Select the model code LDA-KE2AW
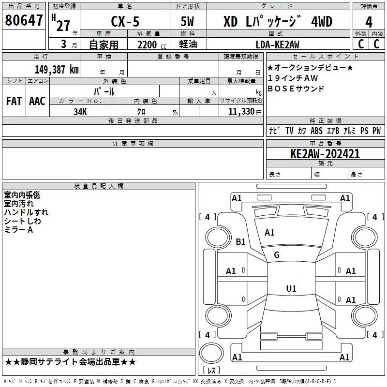The width and height of the screenshot is (387, 387). pyautogui.click(x=277, y=45)
